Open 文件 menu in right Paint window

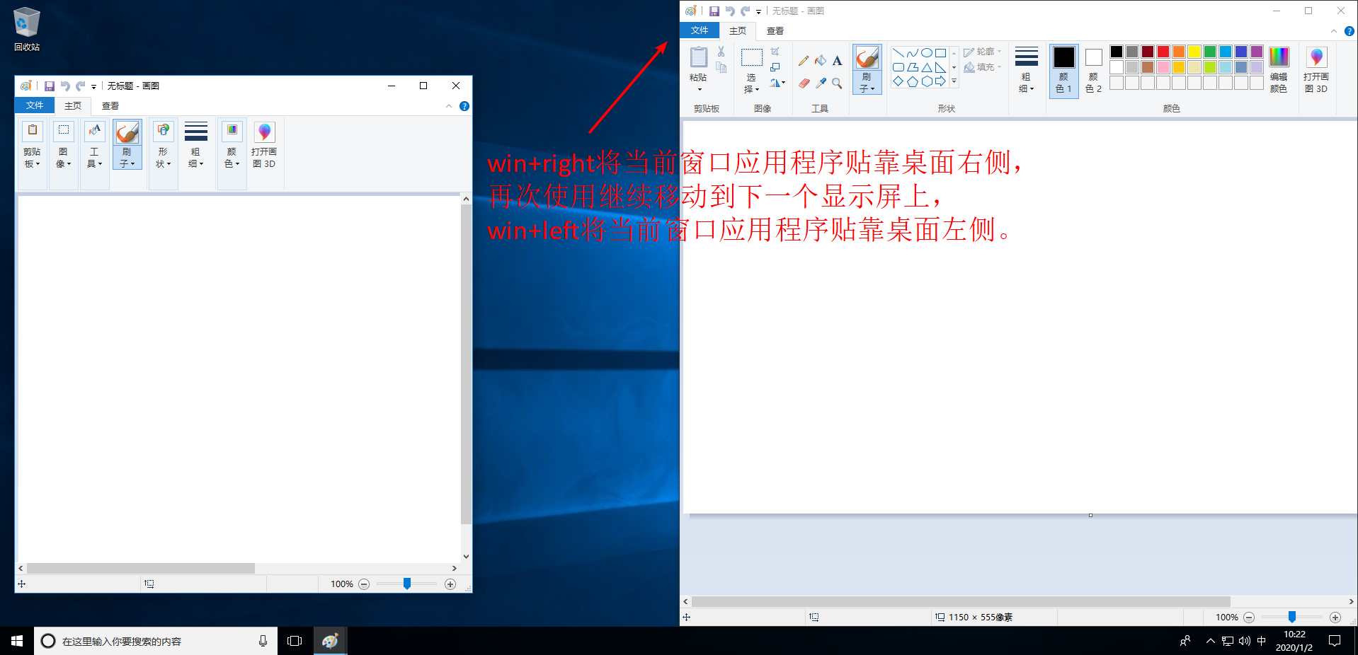pos(700,30)
